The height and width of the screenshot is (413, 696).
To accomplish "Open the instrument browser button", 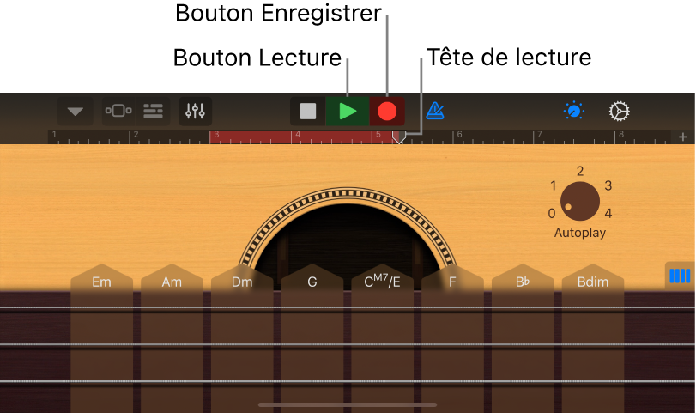I will tap(118, 111).
